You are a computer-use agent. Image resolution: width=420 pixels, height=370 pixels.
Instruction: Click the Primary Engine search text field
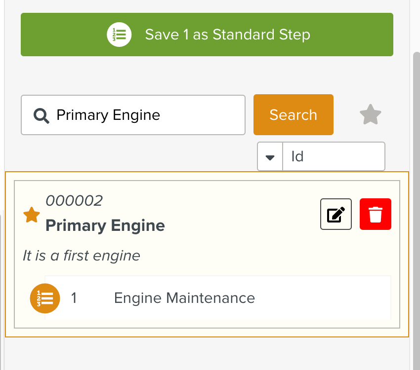point(148,115)
